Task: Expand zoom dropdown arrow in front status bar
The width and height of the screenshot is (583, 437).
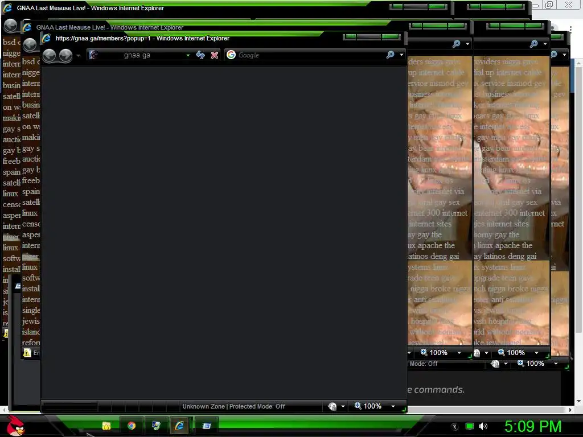Action: click(393, 406)
